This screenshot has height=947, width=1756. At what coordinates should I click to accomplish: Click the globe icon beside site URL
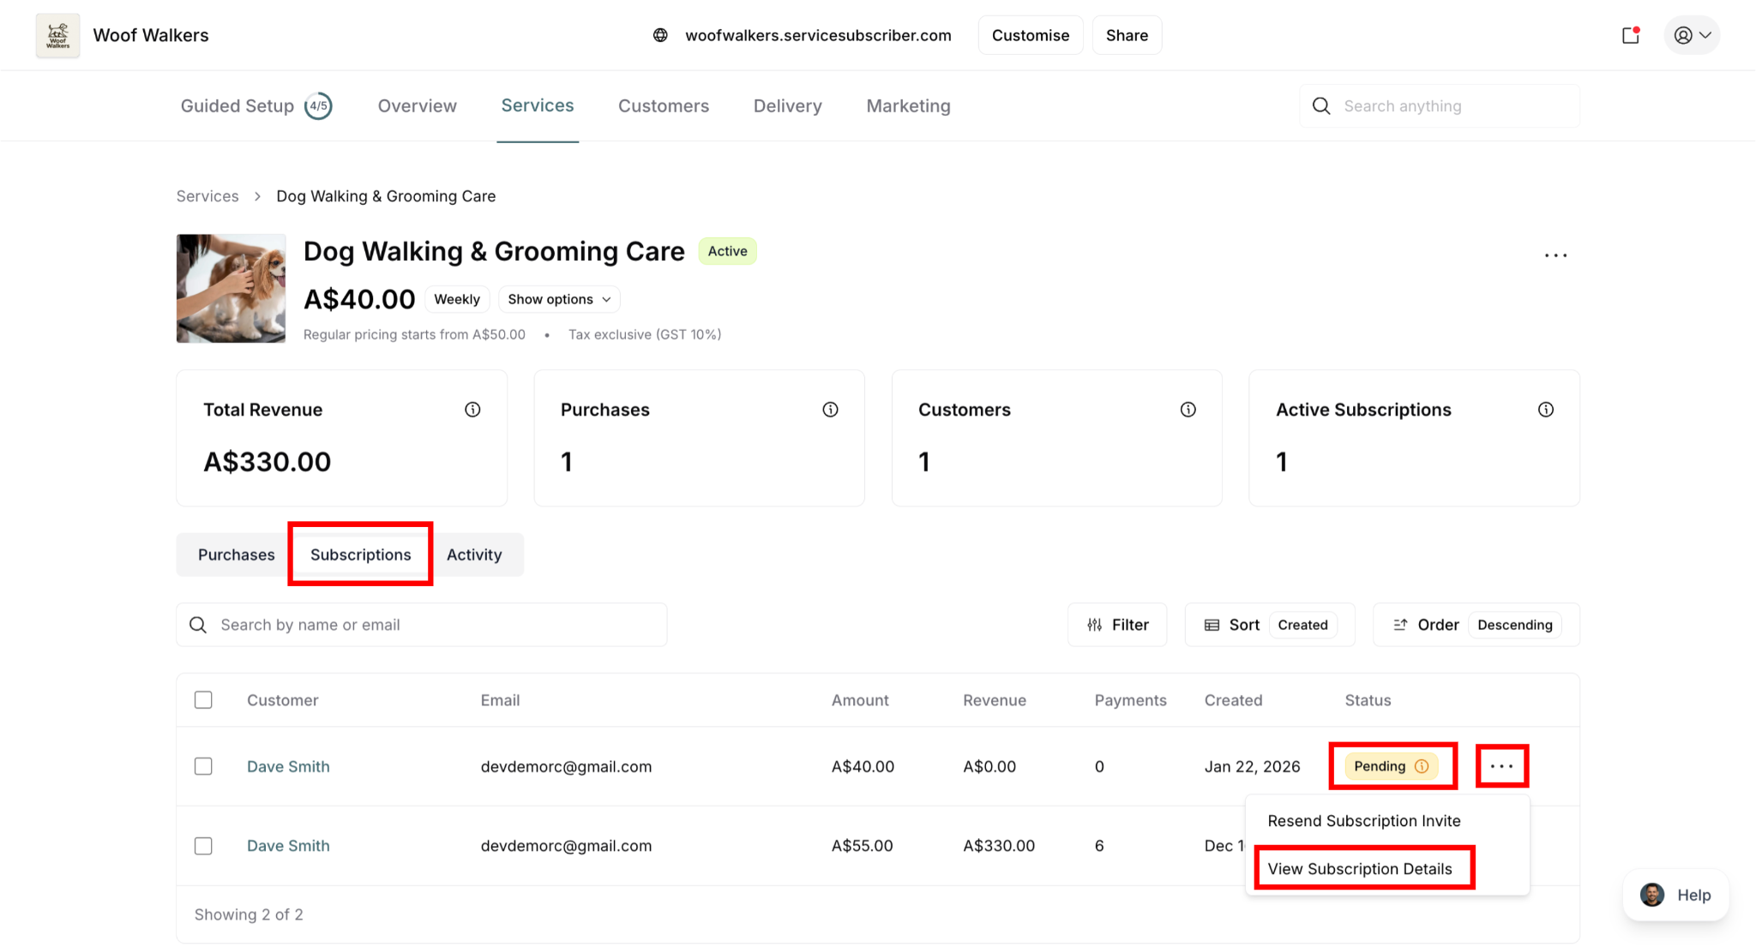coord(660,35)
